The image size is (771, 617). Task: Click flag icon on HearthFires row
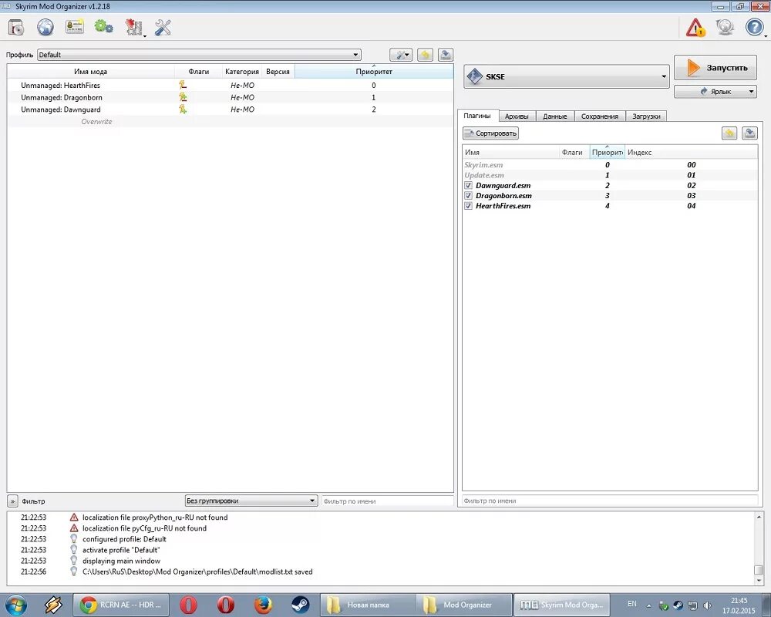pyautogui.click(x=183, y=85)
